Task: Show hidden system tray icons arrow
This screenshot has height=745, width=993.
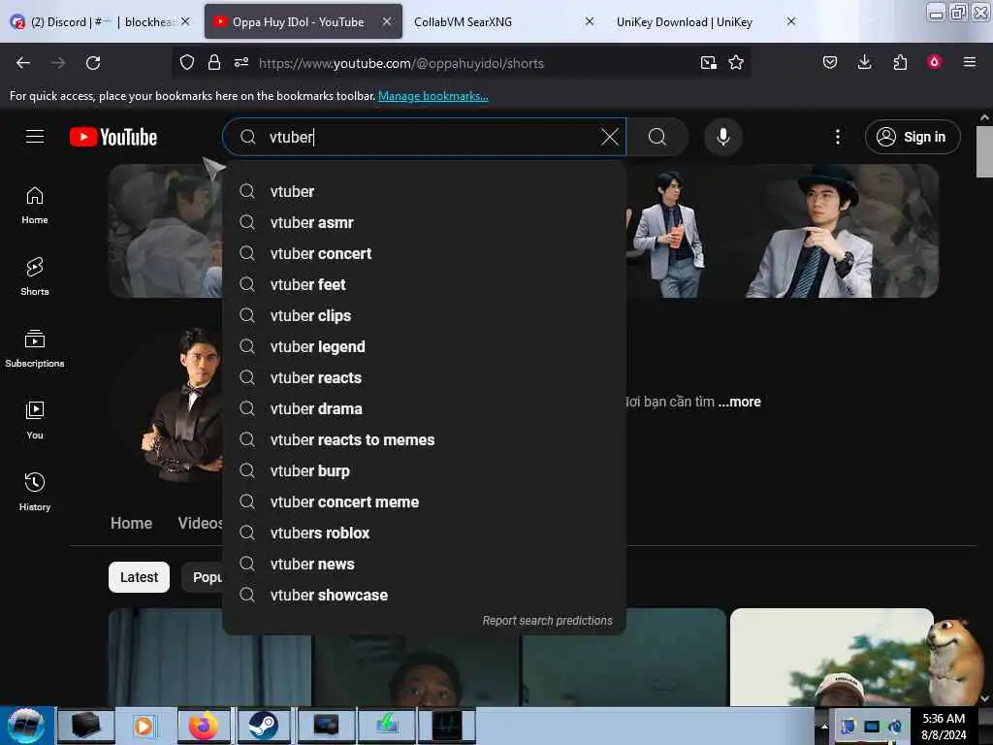Action: click(x=824, y=726)
